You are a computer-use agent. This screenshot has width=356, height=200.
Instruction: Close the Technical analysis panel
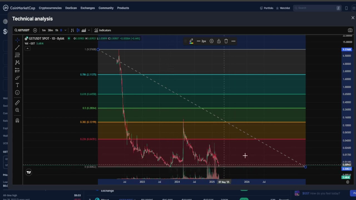click(x=353, y=18)
